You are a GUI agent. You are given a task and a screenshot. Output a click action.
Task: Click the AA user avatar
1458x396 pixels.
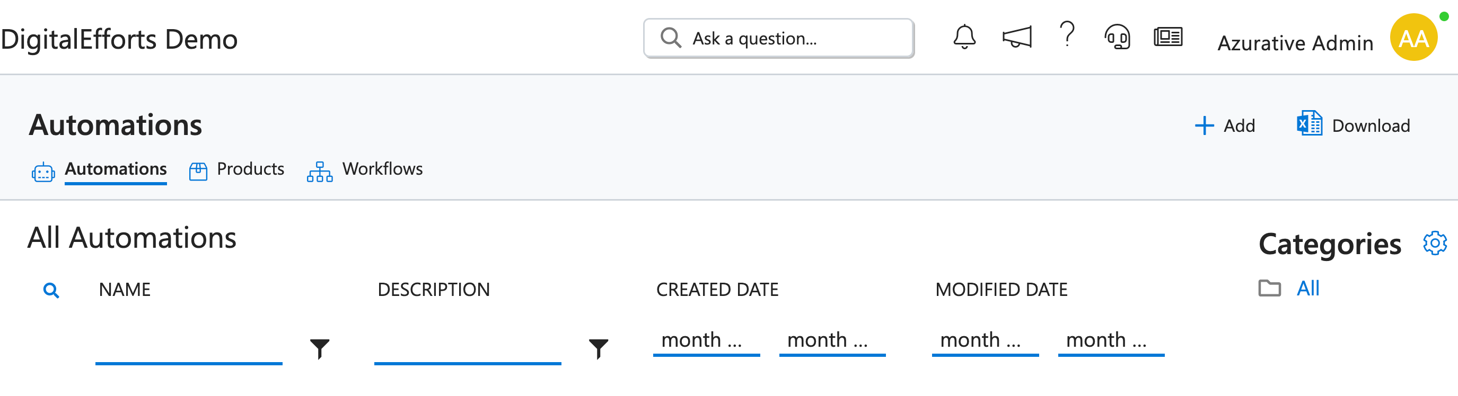[1413, 37]
